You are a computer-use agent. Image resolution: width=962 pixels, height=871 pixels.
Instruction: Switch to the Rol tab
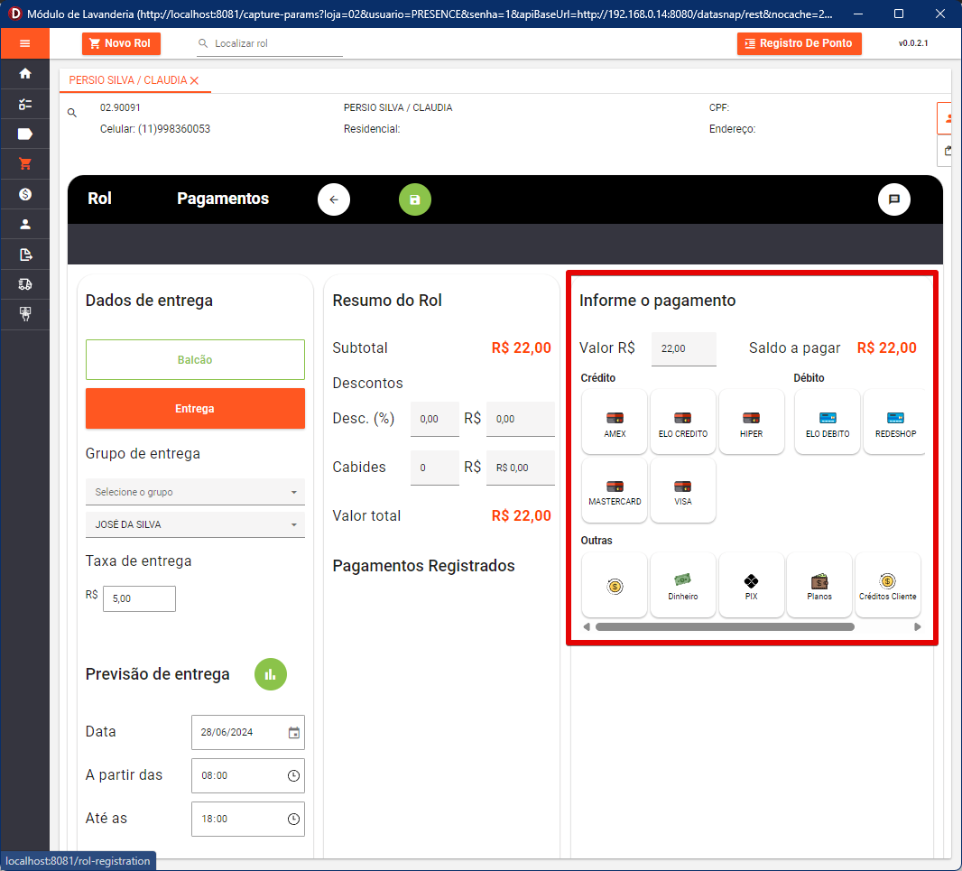click(99, 199)
